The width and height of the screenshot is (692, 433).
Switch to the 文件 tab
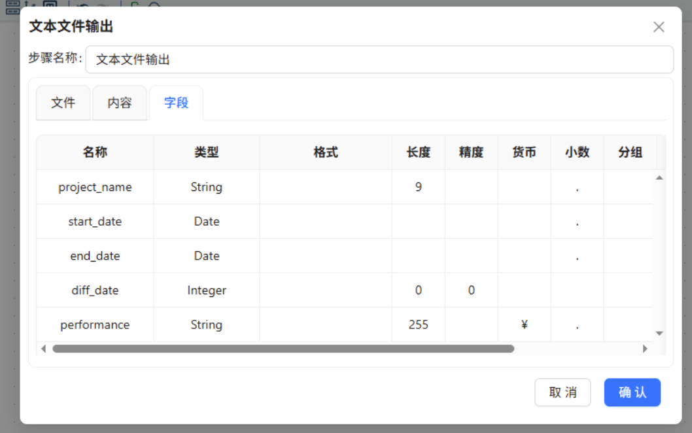pyautogui.click(x=63, y=103)
